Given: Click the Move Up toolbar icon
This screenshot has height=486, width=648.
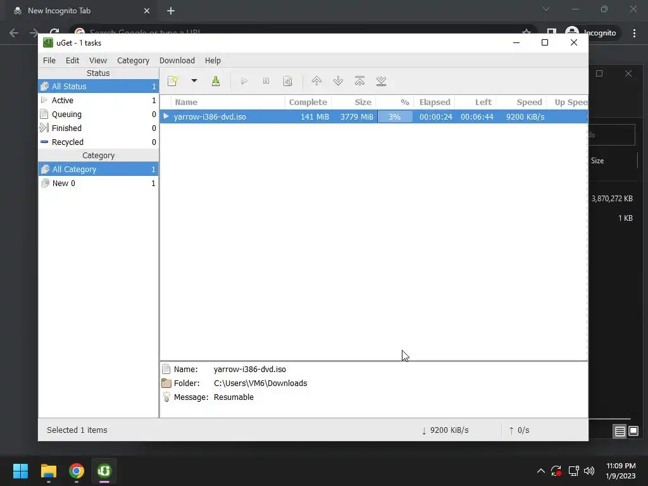Looking at the screenshot, I should point(316,81).
